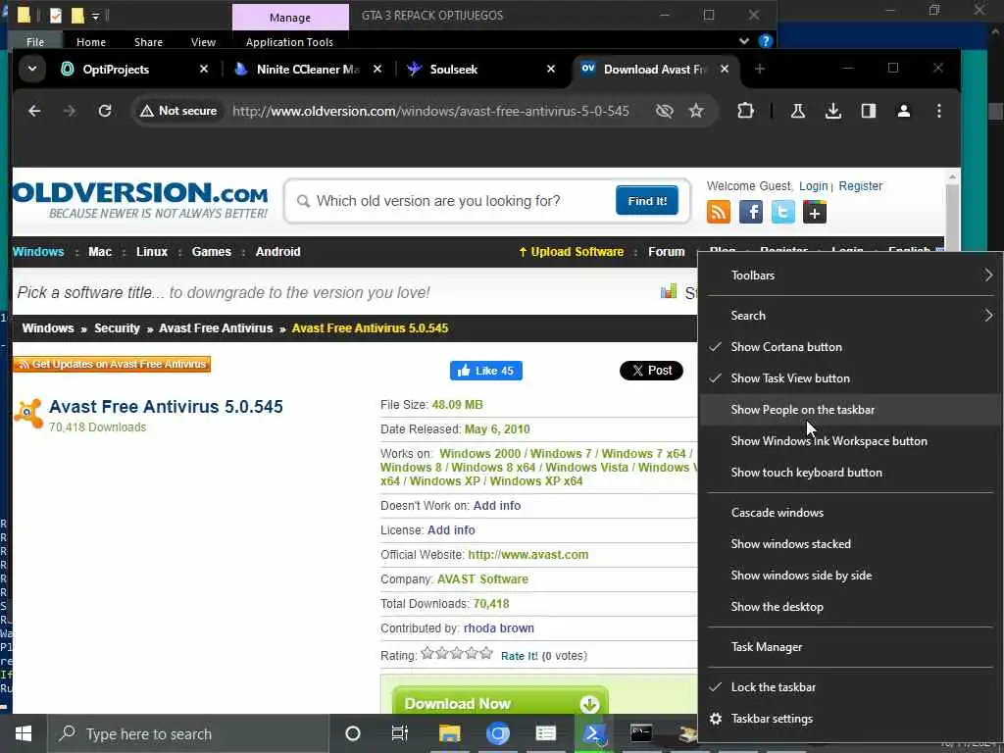Click the RSS feed icon on Oldversion
This screenshot has height=753, width=1004.
coord(719,212)
